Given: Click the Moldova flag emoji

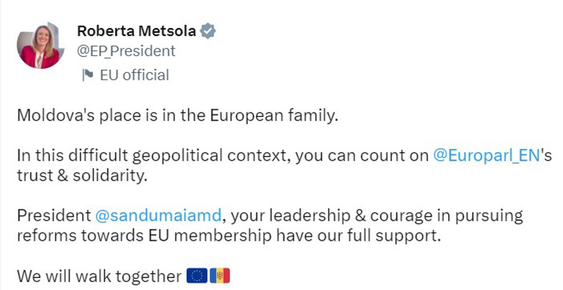Looking at the screenshot, I should (220, 276).
